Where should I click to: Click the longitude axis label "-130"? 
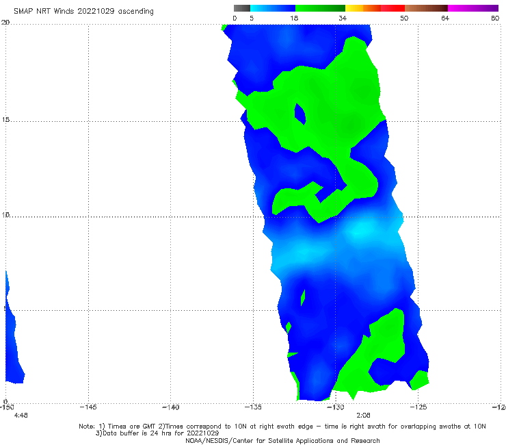[336, 407]
